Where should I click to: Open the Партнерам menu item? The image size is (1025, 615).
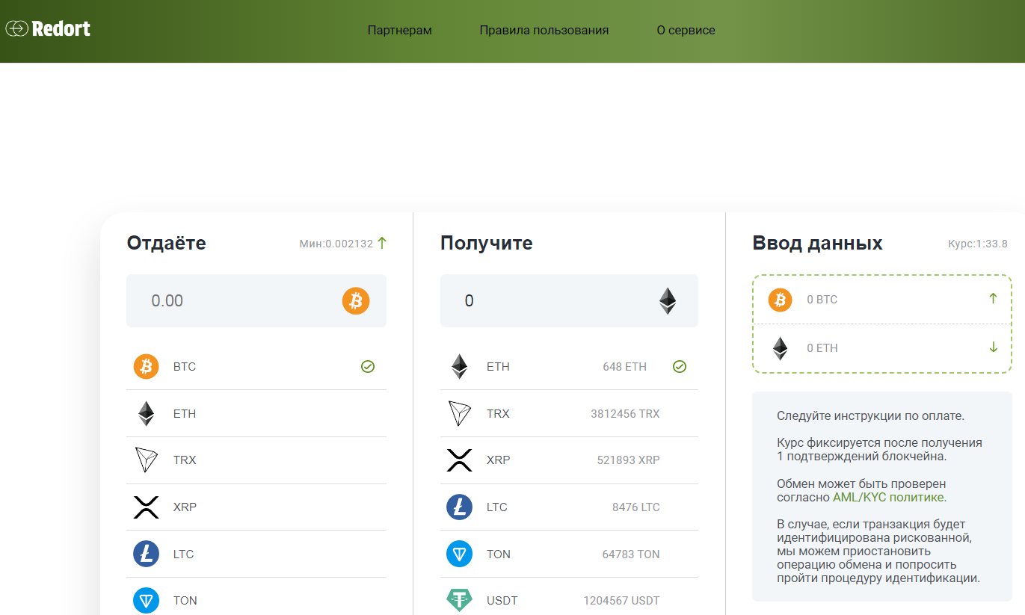click(400, 31)
